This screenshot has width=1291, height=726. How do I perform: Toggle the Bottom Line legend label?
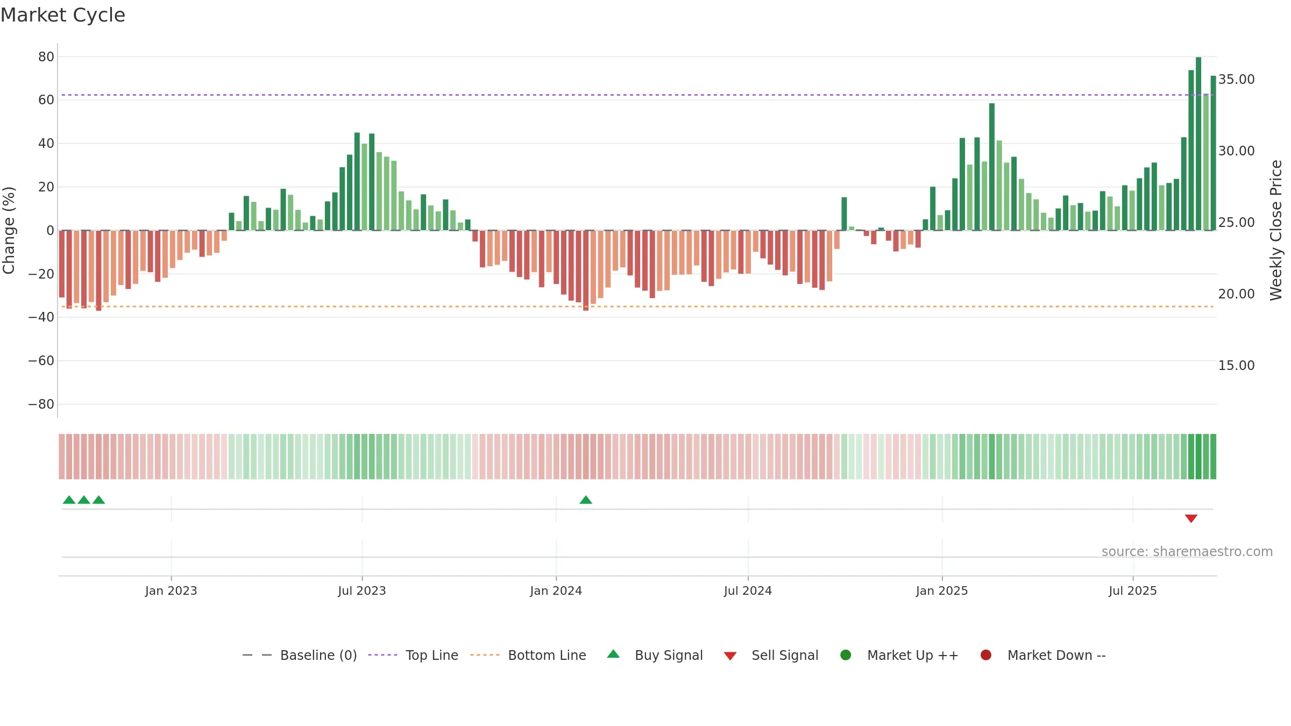[547, 656]
